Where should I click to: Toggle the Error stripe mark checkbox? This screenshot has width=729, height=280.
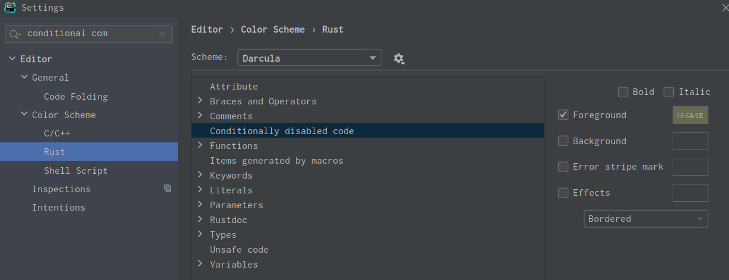tap(564, 167)
